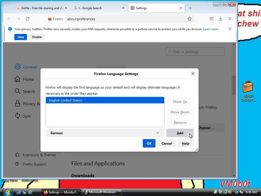Image resolution: width=261 pixels, height=196 pixels.
Task: Click the Home house icon in sidebar
Action: [x=17, y=79]
